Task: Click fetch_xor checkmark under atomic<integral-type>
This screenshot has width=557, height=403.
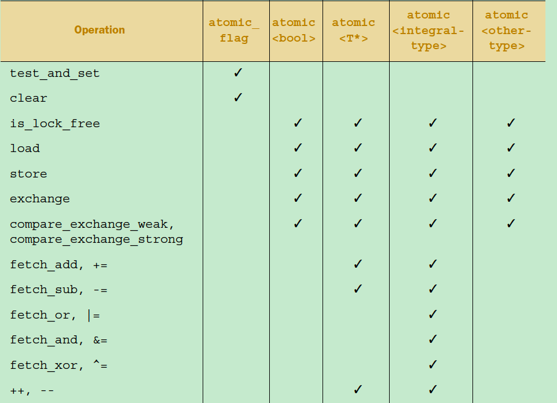Action: (x=433, y=365)
